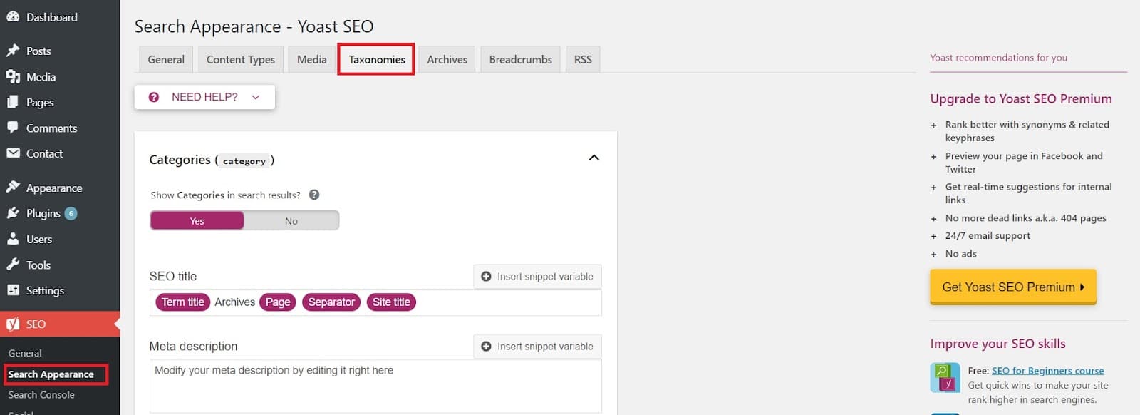
Task: Collapse the Categories section chevron
Action: click(594, 158)
